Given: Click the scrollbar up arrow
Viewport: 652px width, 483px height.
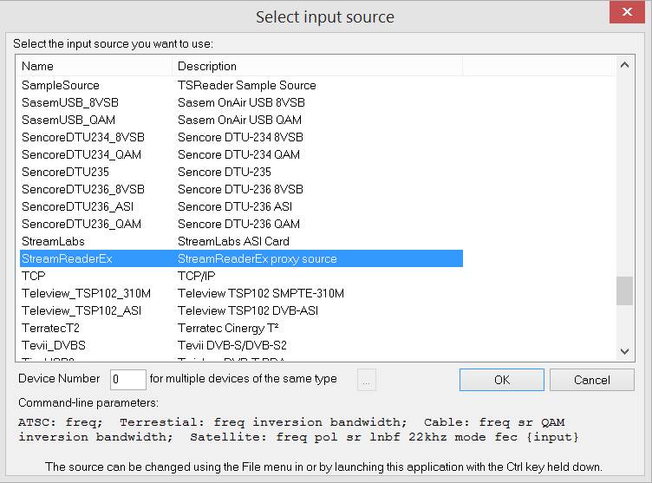Looking at the screenshot, I should [624, 65].
